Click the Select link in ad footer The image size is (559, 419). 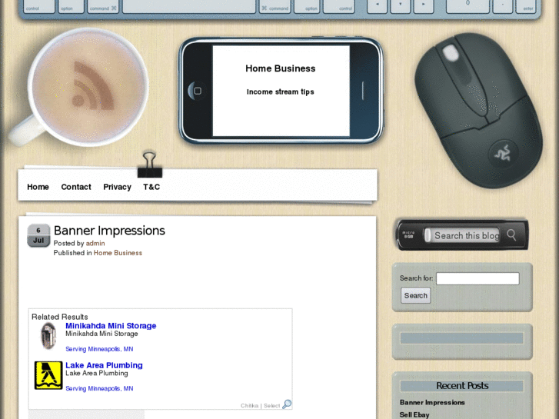(271, 406)
